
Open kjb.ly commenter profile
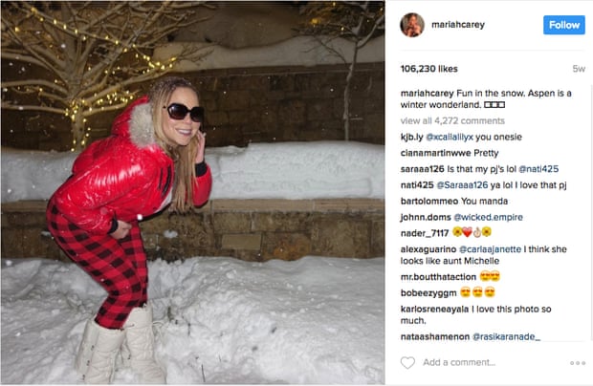point(411,137)
